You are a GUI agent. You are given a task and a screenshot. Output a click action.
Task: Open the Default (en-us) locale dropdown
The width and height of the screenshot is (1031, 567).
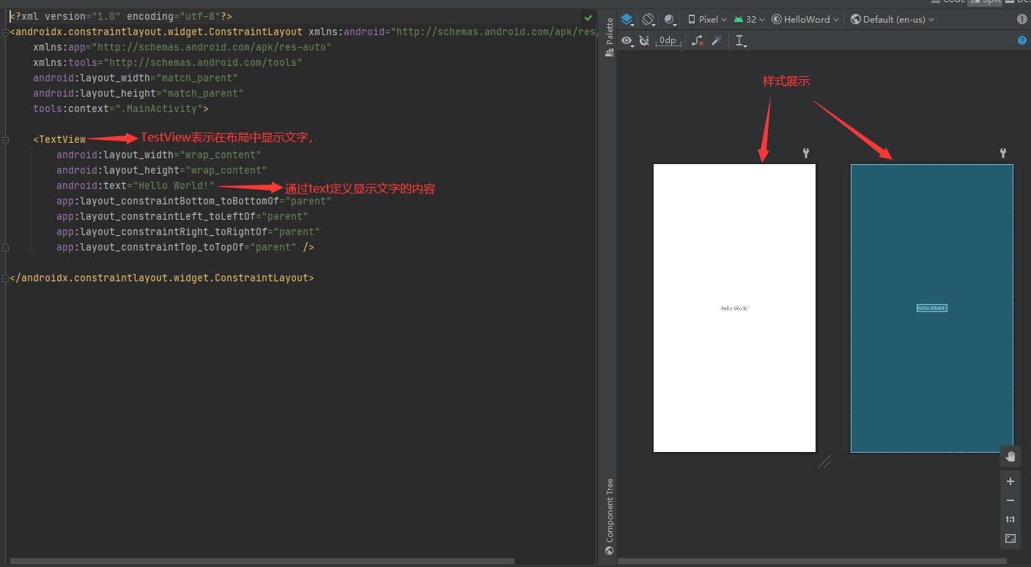pos(893,20)
